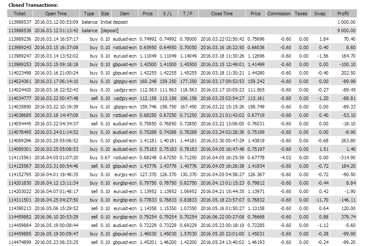Click close price 0.76668
The image size is (365, 246).
point(256,217)
